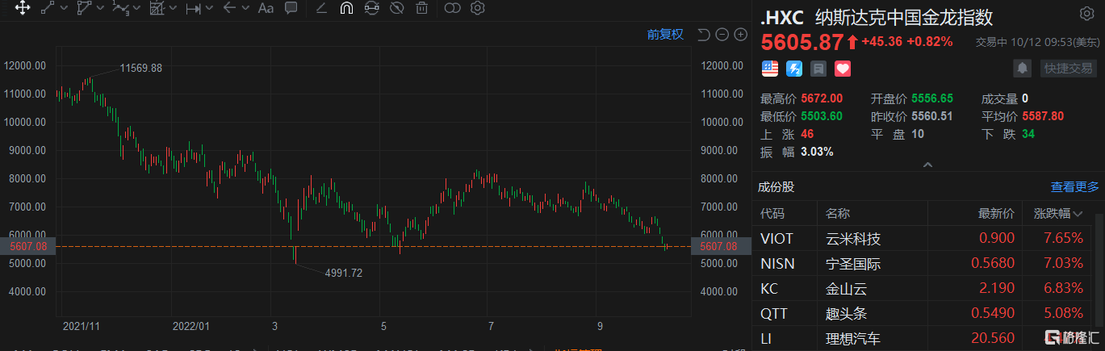Sort by the 最新价 column header
1105x351 pixels.
tap(997, 214)
